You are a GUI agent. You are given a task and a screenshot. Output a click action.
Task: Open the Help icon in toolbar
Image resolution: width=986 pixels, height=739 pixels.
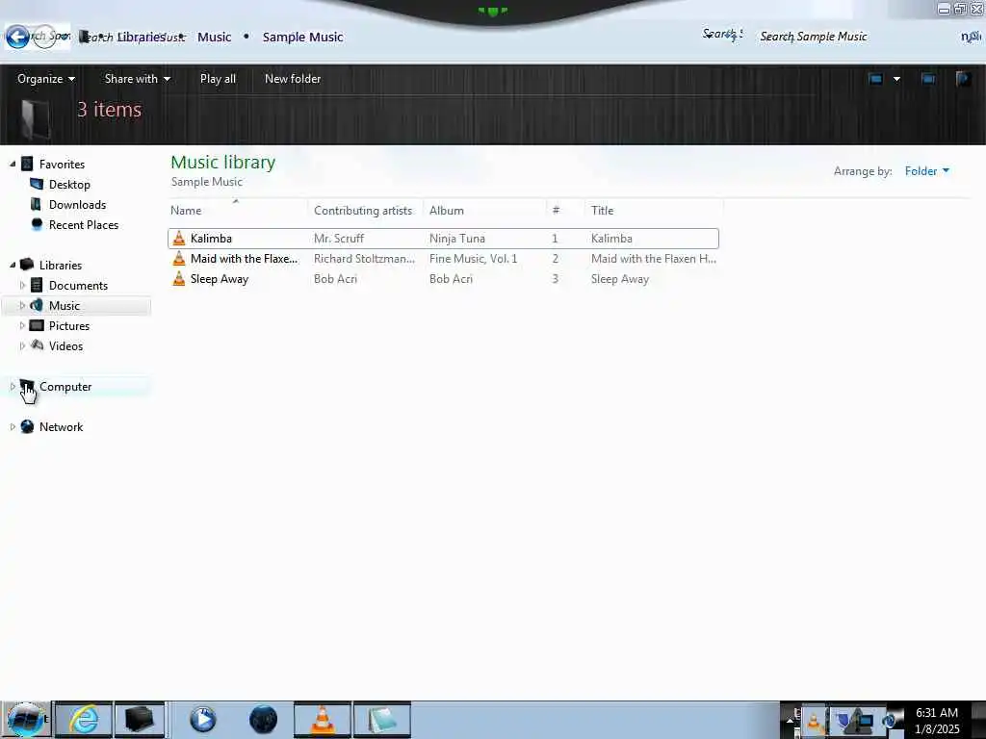pos(963,79)
